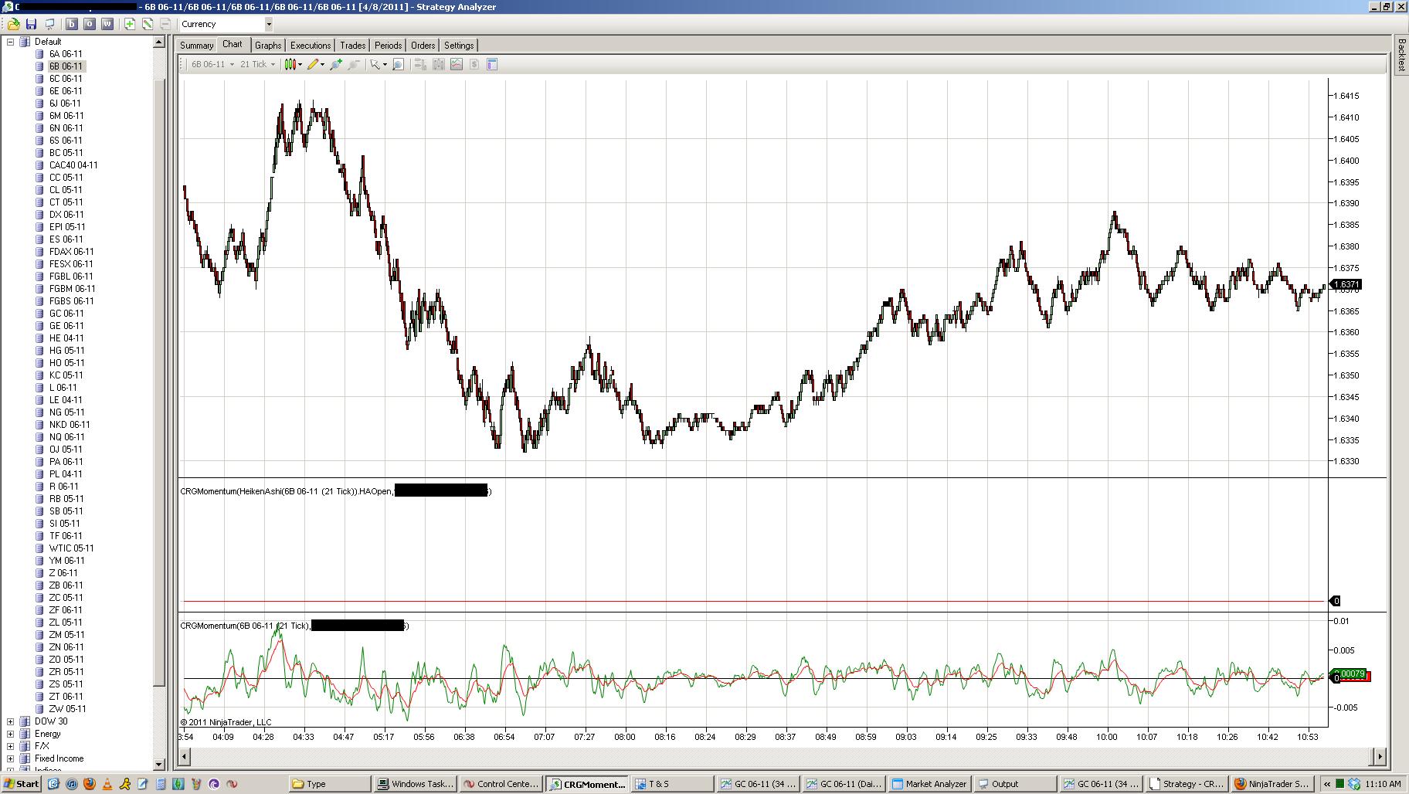Select the 6E 06-11 instrument

point(66,91)
